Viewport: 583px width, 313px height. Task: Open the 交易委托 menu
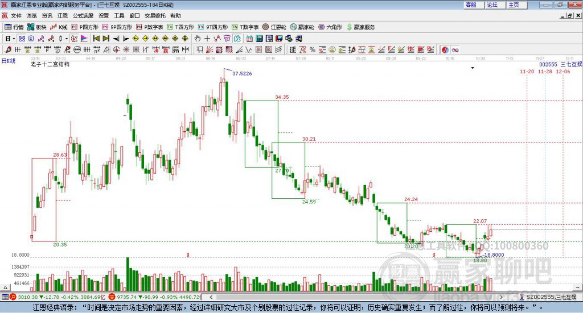coord(155,15)
